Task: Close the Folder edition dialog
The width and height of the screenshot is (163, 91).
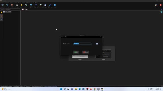Action: click(x=101, y=37)
